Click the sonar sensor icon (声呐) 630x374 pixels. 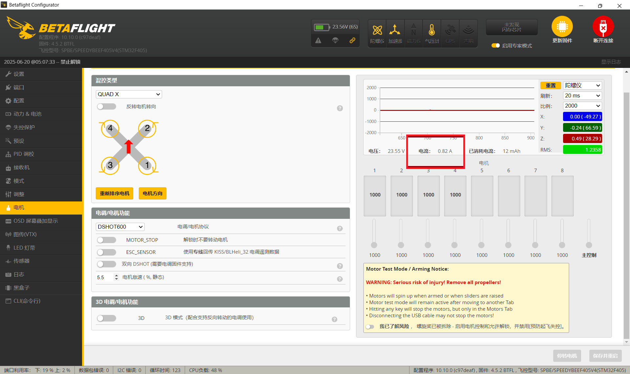pyautogui.click(x=468, y=33)
